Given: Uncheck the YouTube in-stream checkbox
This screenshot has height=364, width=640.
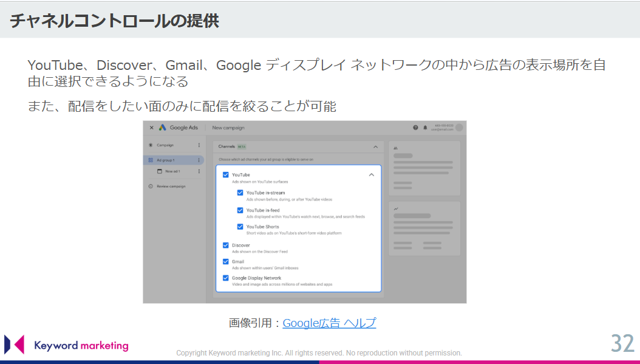Looking at the screenshot, I should pos(240,193).
